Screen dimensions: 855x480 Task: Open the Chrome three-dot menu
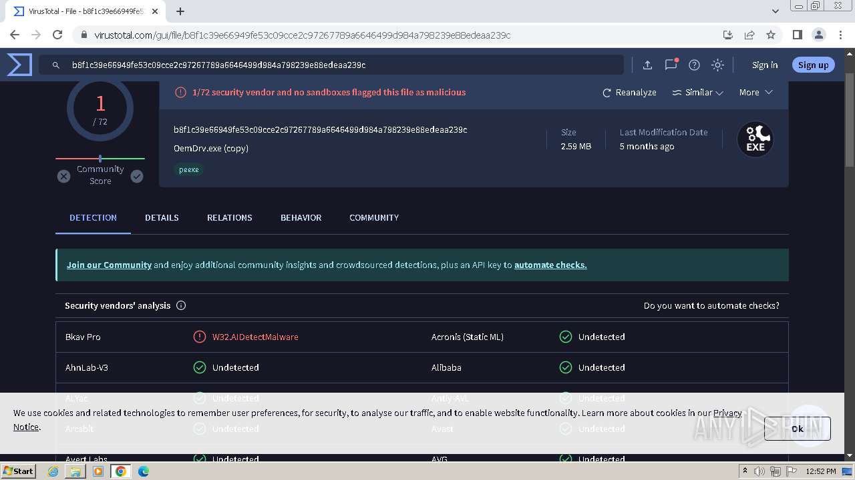point(840,35)
